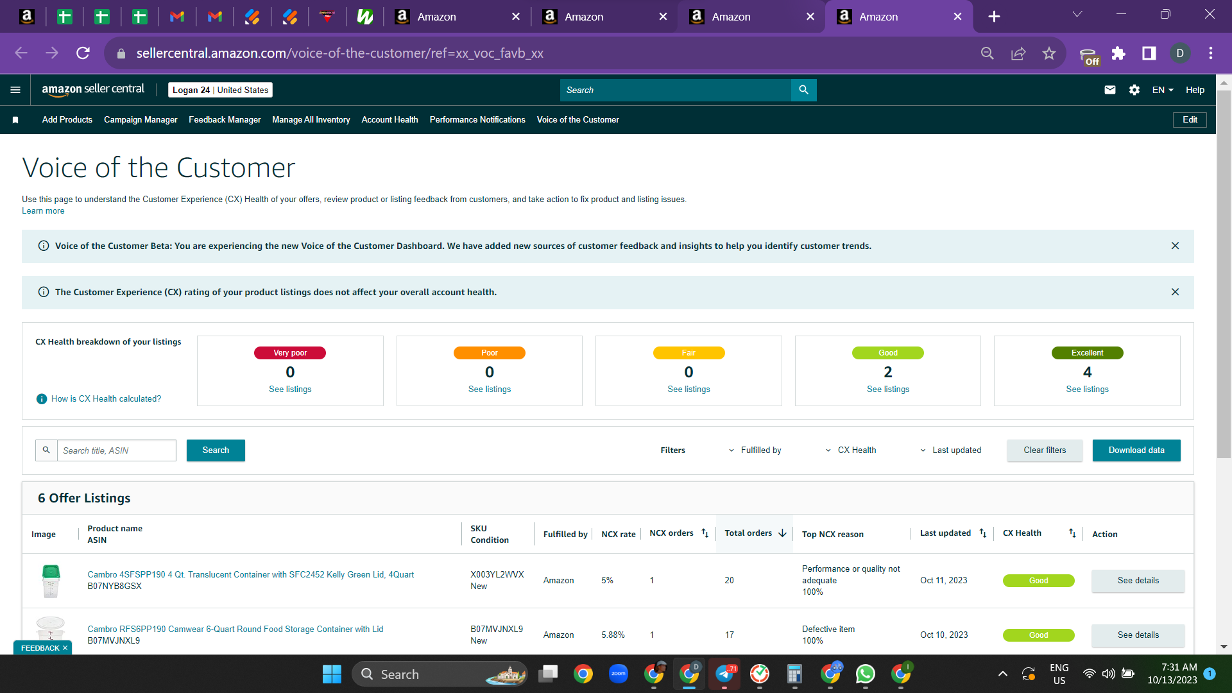Dismiss the CX rating account health banner
The height and width of the screenshot is (693, 1232).
(1175, 292)
